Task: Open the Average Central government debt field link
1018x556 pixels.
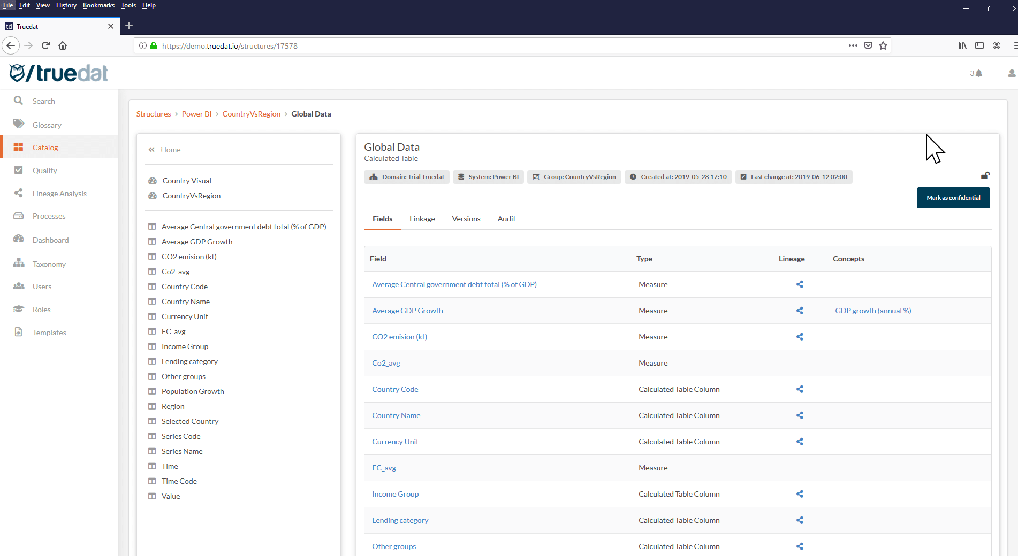Action: (454, 284)
